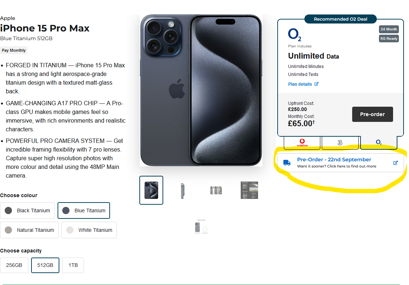
Task: Select the O2 network tab
Action: 379,142
